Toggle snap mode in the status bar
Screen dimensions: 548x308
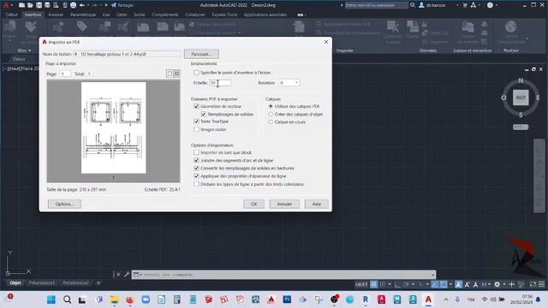382,284
